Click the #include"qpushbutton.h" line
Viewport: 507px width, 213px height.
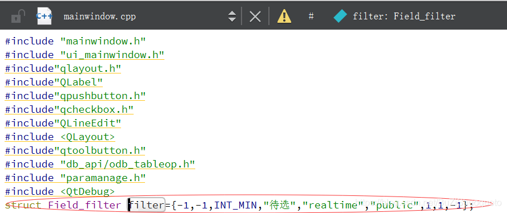pos(75,96)
